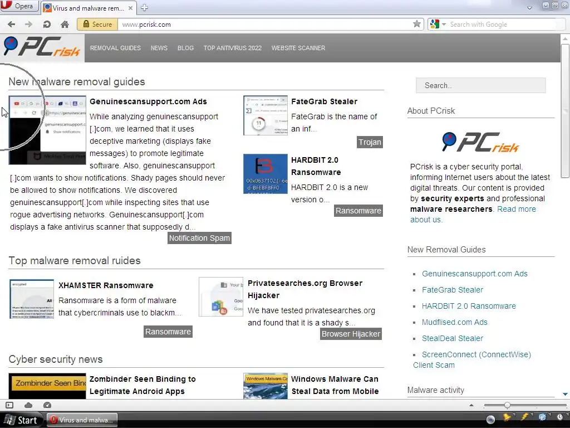Open Opera Link cloud icon
The image size is (570, 428).
(28, 405)
